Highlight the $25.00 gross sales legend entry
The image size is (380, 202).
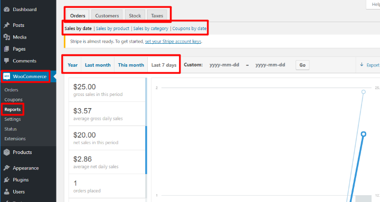tap(108, 90)
